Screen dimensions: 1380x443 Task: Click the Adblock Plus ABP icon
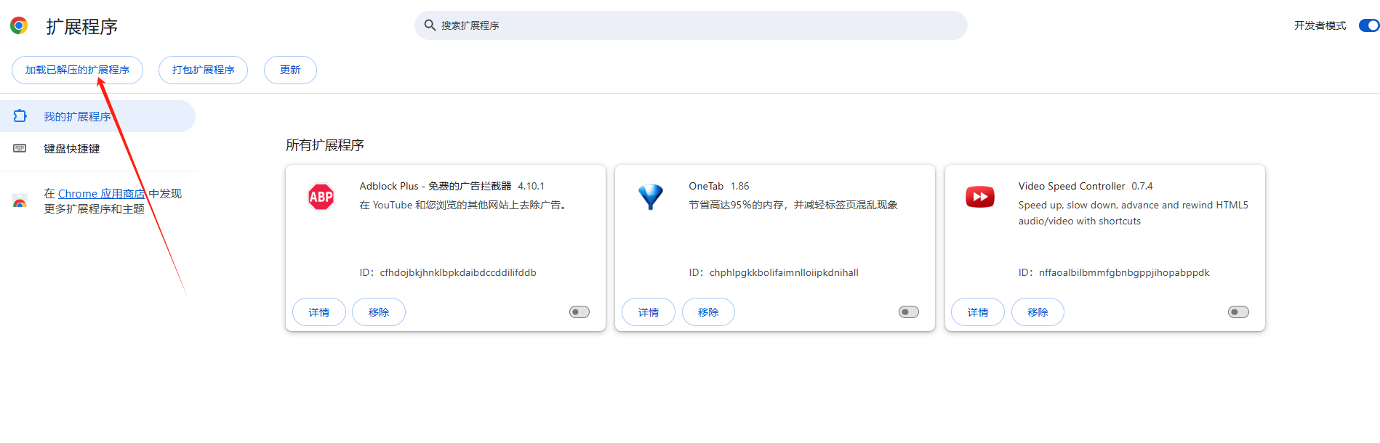pos(321,197)
